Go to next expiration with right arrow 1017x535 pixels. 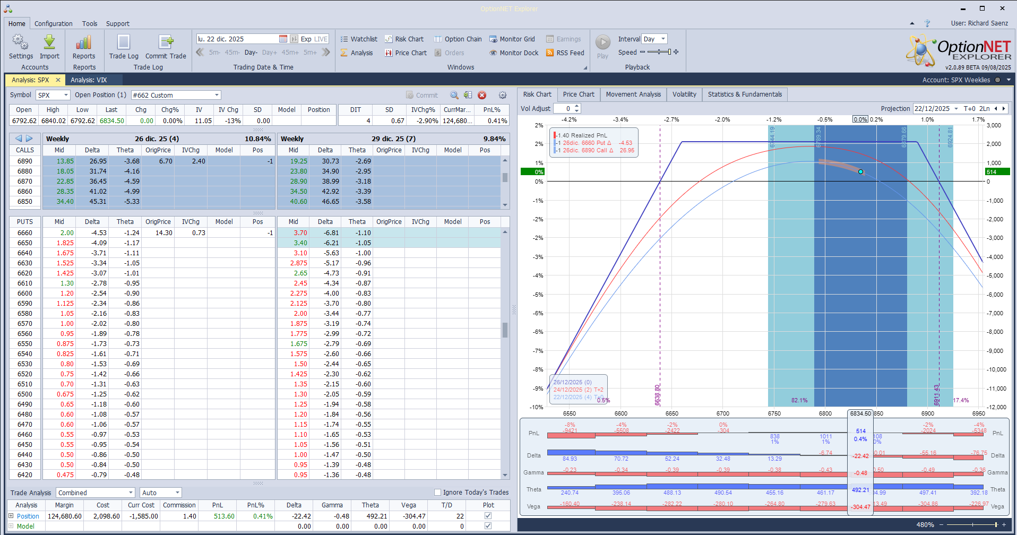[x=29, y=139]
